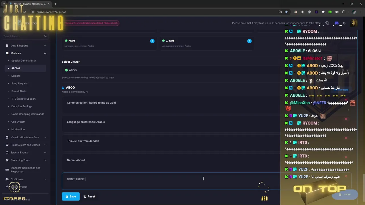Open the Discord logo icon in top header
This screenshot has height=205, width=365.
tap(336, 23)
